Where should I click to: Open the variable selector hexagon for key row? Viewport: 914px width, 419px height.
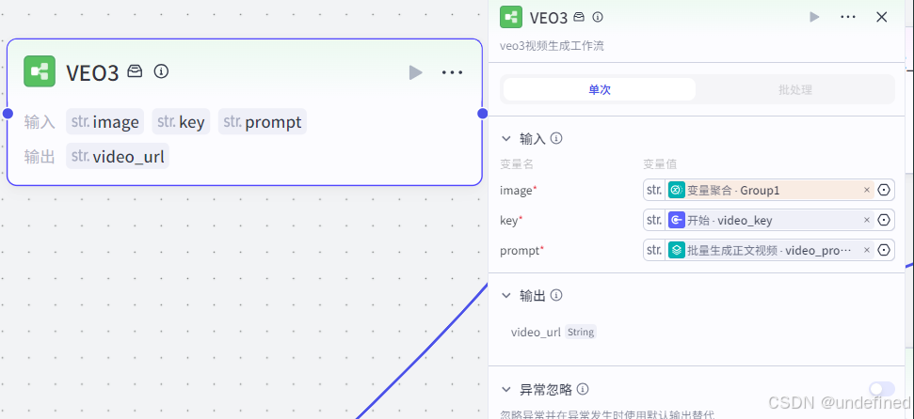coord(884,220)
